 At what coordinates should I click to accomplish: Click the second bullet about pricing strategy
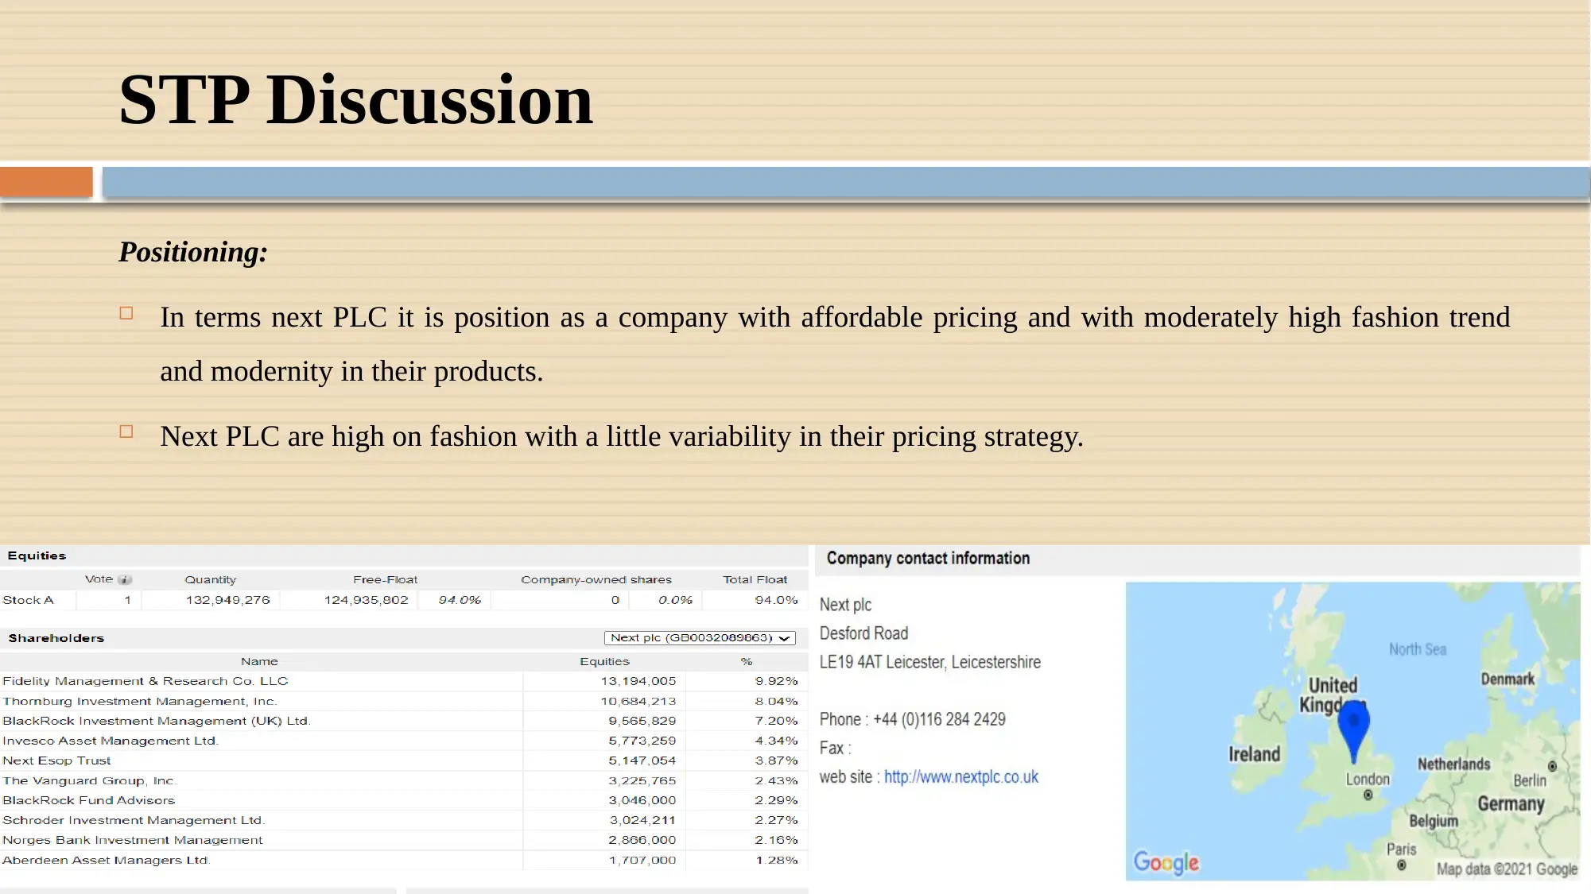[x=622, y=436]
